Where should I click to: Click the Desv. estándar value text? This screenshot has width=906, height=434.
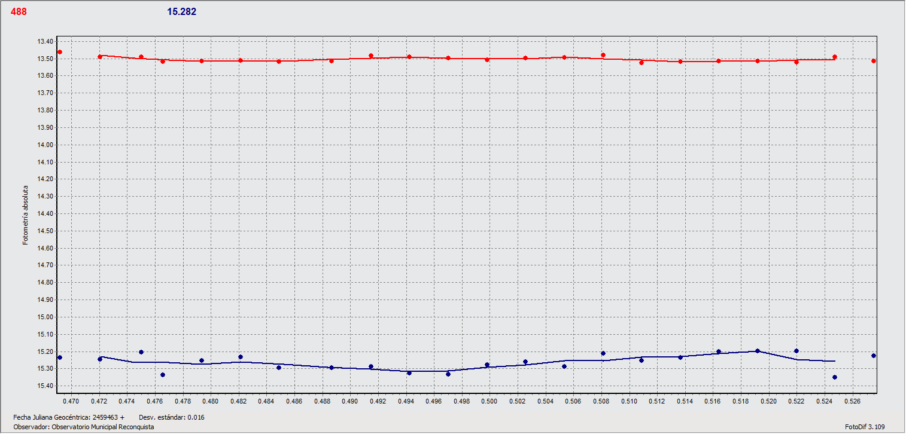click(x=171, y=417)
